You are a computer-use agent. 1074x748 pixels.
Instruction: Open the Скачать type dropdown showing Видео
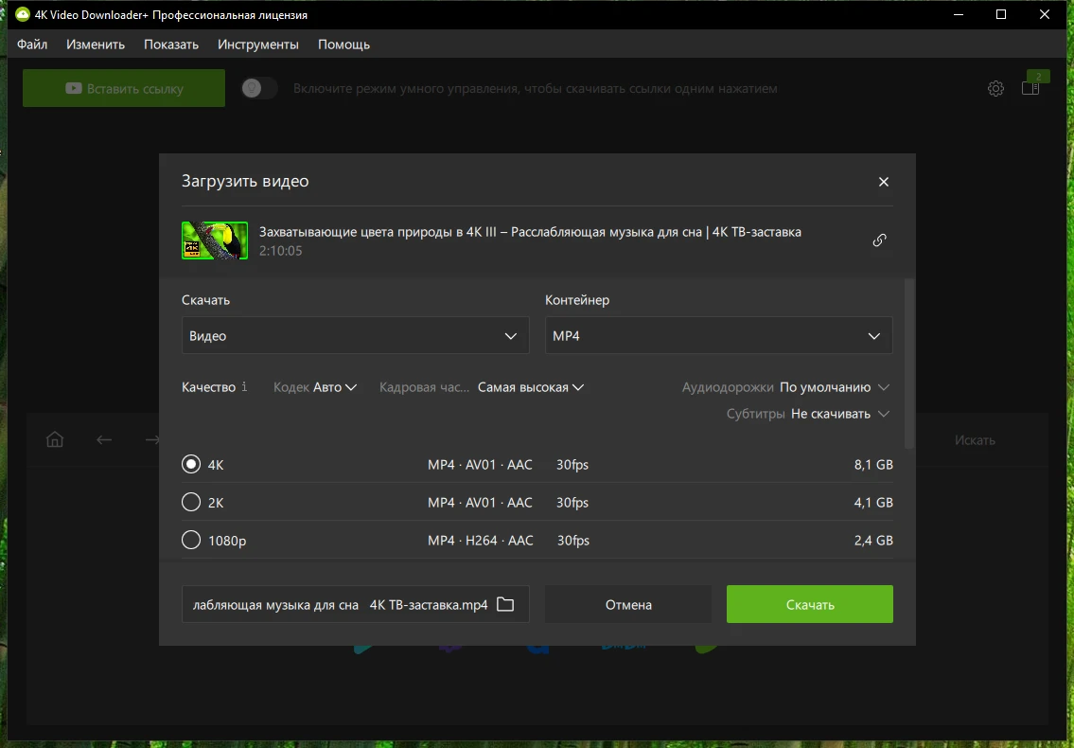(x=354, y=336)
